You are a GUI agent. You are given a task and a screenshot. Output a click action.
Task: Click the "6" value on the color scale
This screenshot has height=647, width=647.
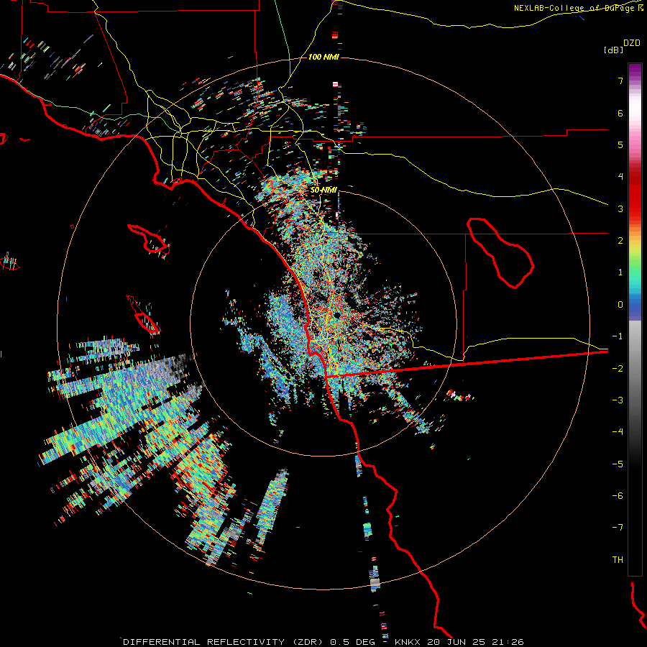(620, 113)
